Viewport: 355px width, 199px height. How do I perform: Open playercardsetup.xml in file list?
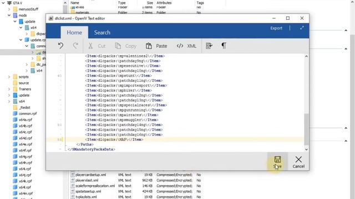(90, 175)
